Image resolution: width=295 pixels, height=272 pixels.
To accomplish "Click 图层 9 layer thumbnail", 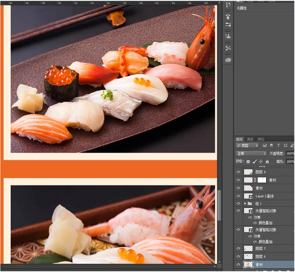I will (x=248, y=172).
